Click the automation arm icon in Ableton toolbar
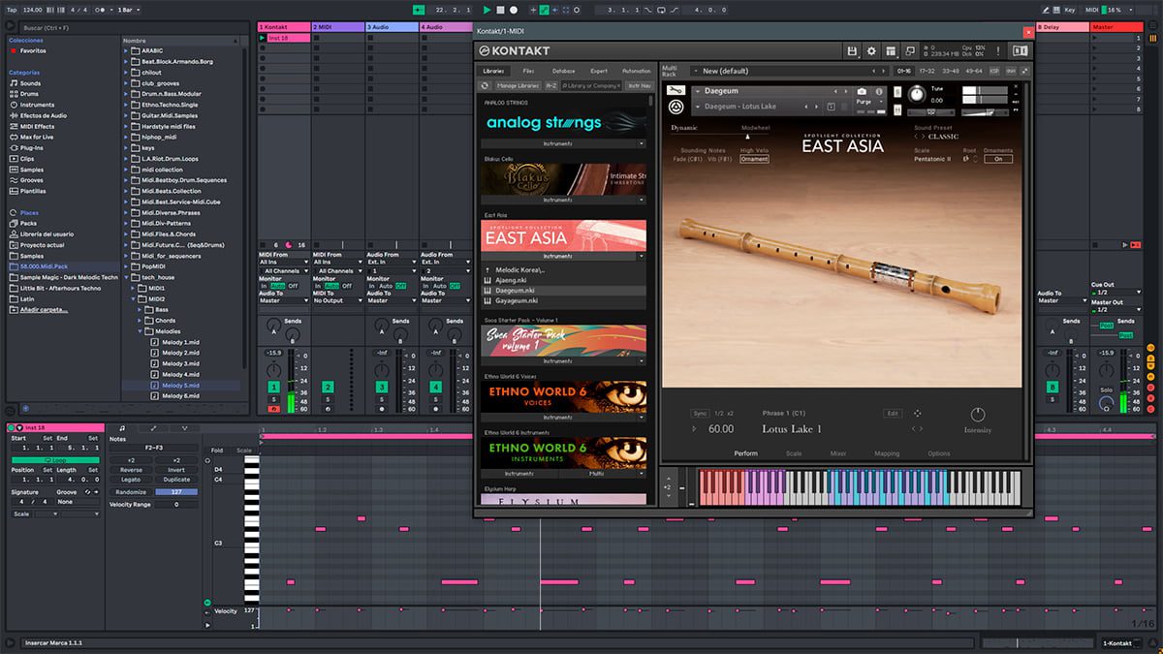Screen dimensions: 1163x654 (x=546, y=10)
